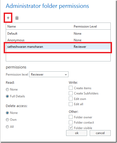Set Delete access to All
117x143 pixels.
tap(7, 127)
